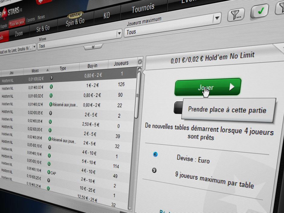This screenshot has width=284, height=213.
Task: Click the table list vertical scrollbar
Action: 138,95
